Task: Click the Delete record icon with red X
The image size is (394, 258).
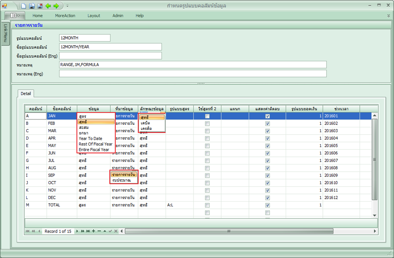Action: [40, 6]
